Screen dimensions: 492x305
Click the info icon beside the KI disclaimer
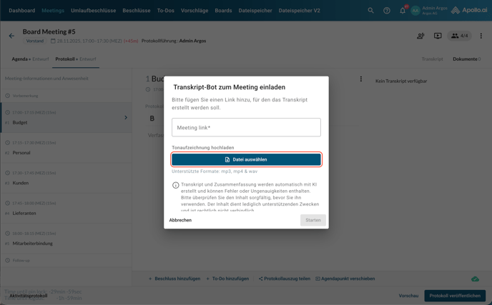pyautogui.click(x=175, y=185)
